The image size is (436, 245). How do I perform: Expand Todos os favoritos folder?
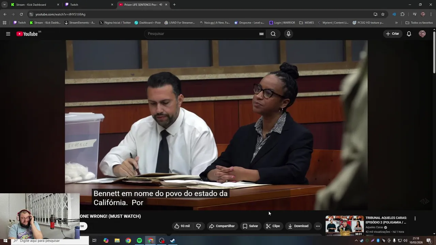[x=419, y=23]
